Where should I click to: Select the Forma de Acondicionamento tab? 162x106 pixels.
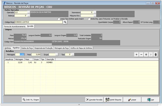pyautogui.click(x=15, y=26)
